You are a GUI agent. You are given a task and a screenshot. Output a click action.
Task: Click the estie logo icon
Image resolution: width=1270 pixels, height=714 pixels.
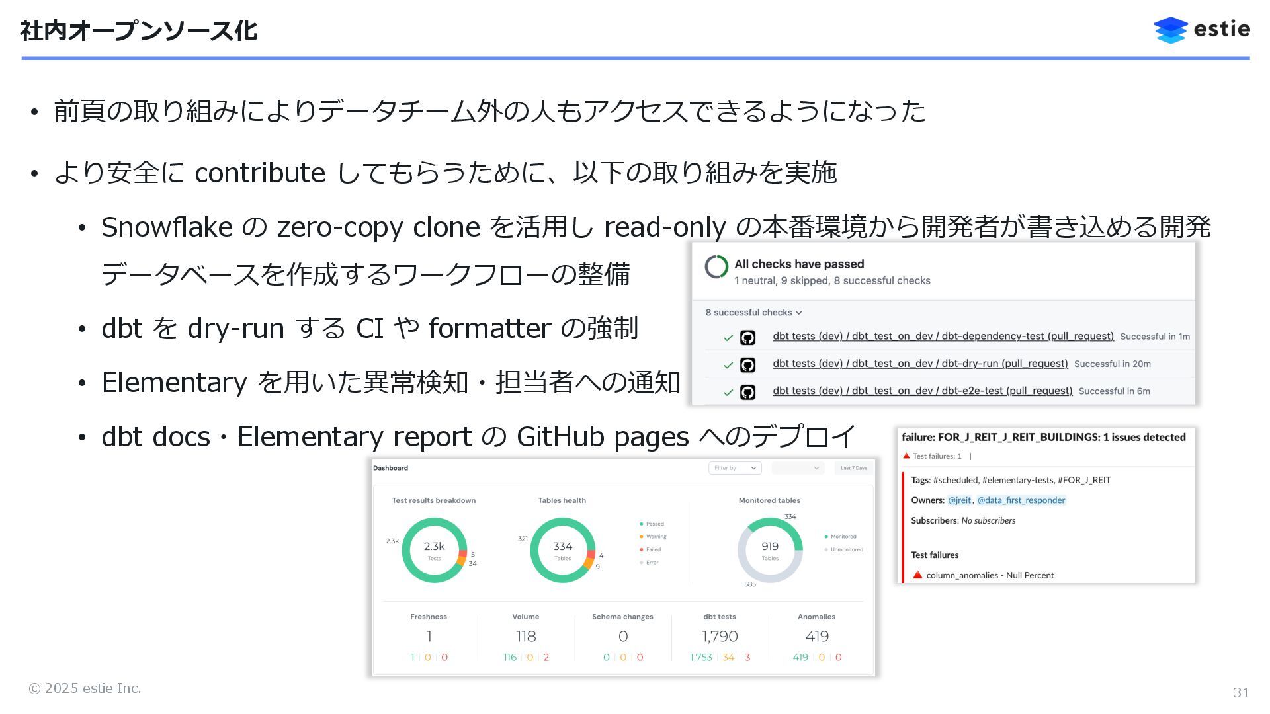click(1170, 30)
